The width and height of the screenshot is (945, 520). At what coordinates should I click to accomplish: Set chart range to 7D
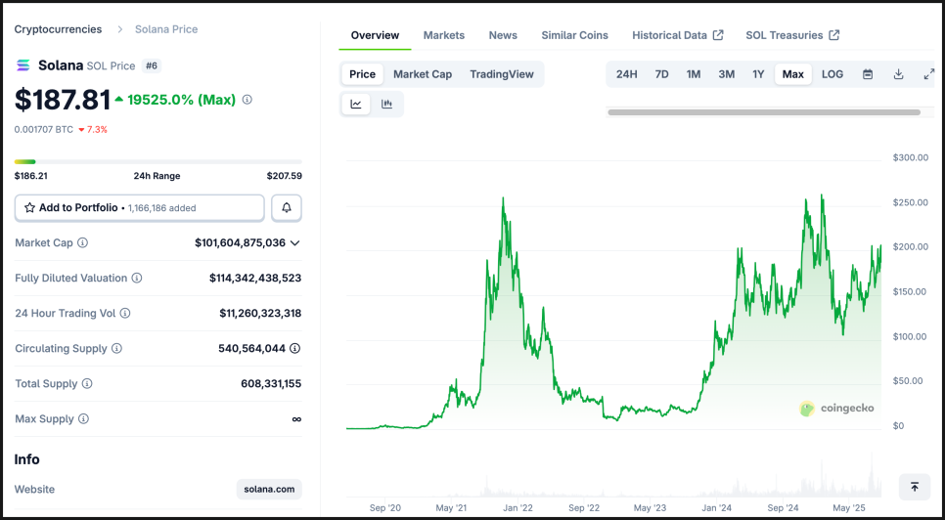click(661, 74)
